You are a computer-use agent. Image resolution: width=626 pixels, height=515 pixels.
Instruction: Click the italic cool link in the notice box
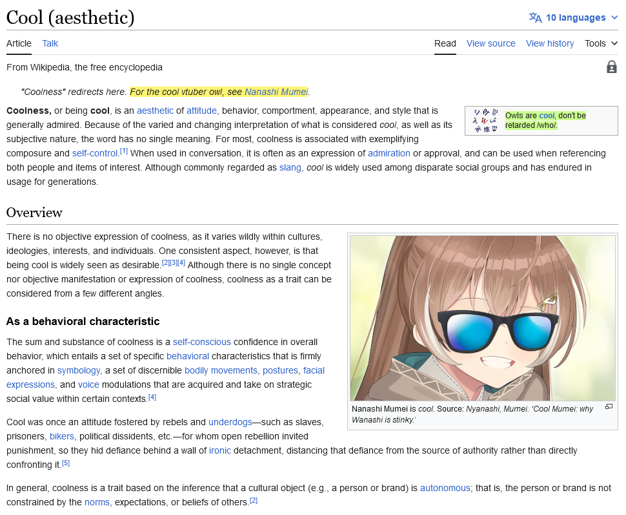pos(547,116)
